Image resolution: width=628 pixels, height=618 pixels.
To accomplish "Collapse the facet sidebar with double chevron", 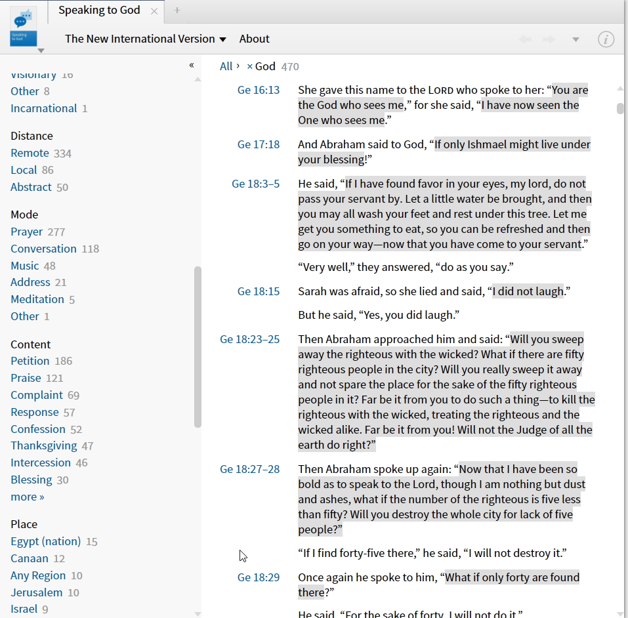I will tap(192, 66).
